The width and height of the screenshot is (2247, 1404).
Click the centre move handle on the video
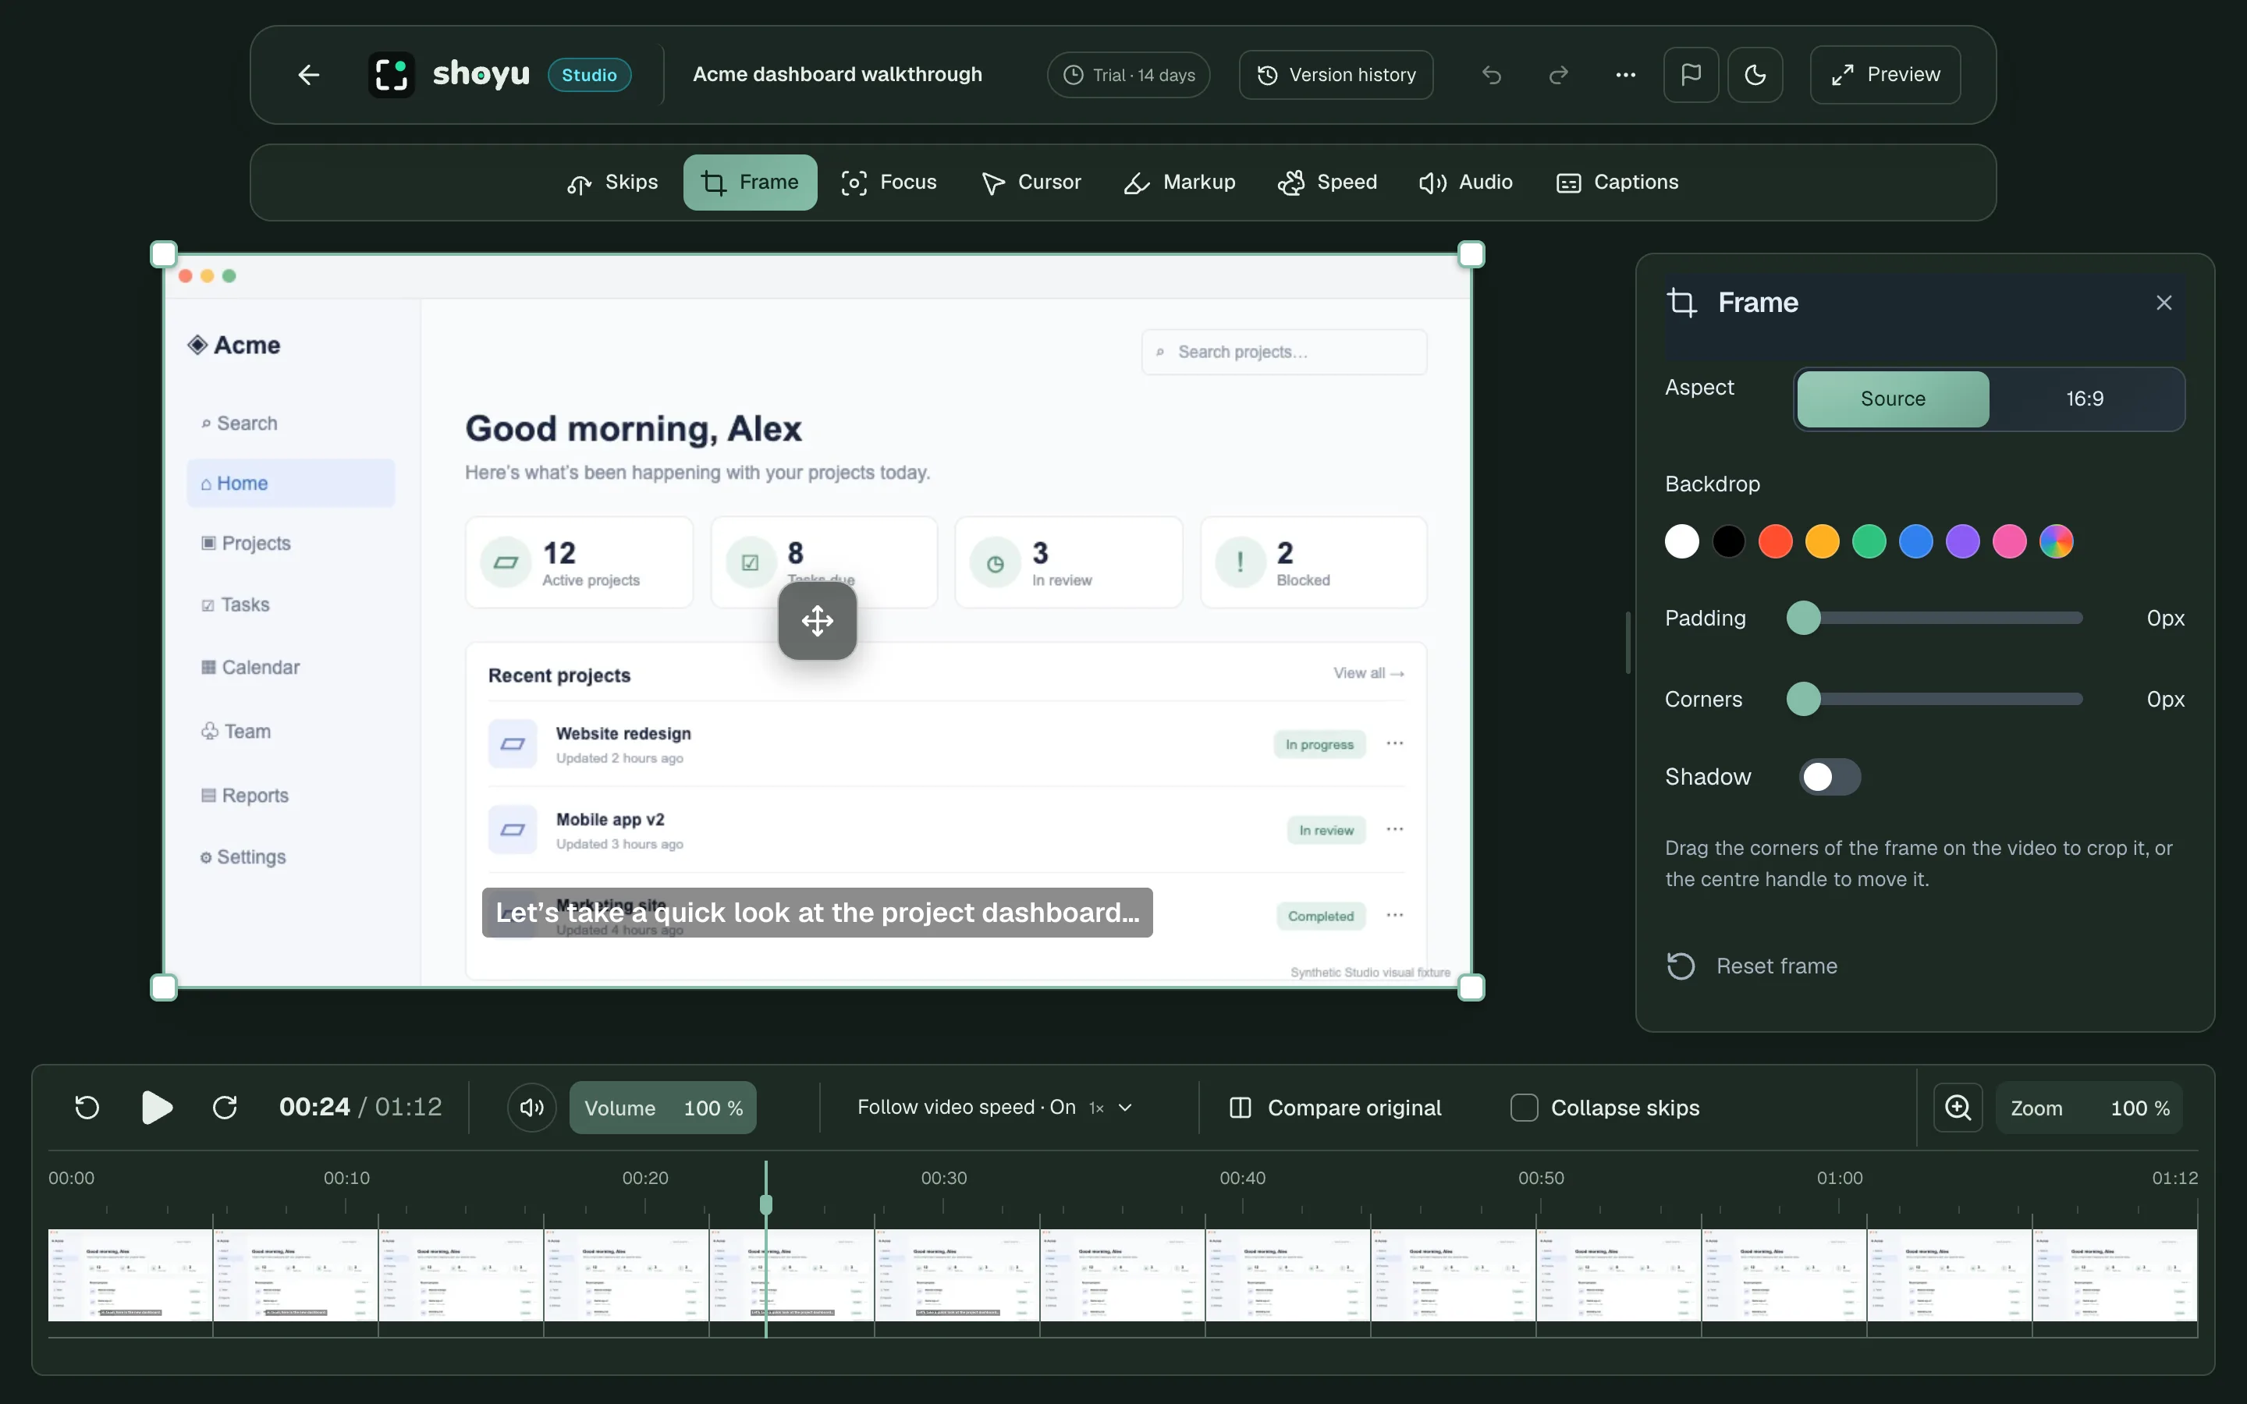(x=817, y=620)
